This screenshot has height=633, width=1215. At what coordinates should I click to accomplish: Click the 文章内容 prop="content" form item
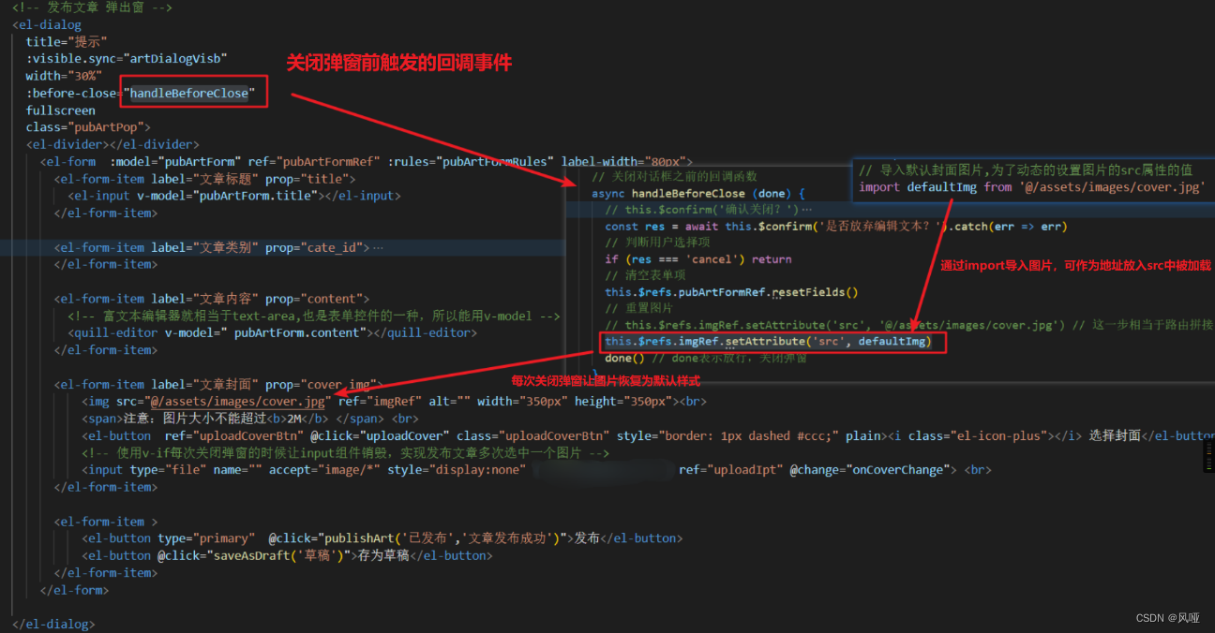coord(212,299)
